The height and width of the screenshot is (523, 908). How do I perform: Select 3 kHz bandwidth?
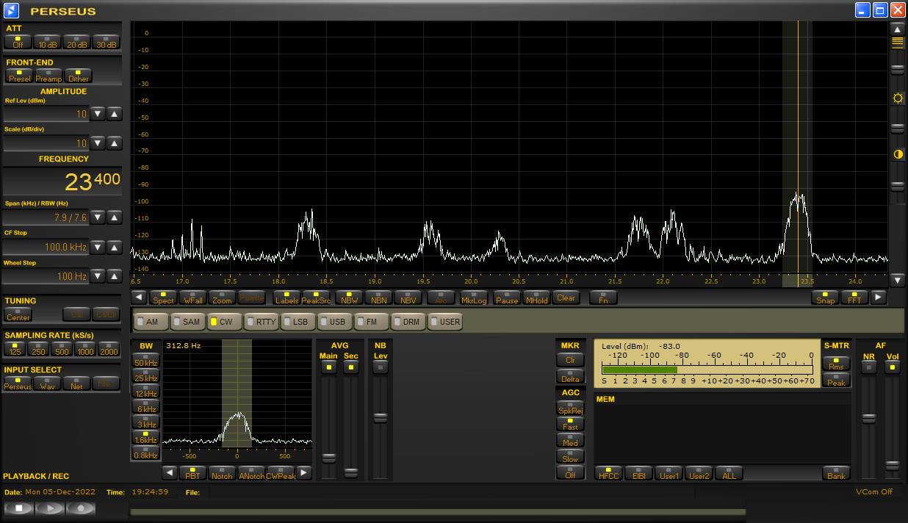point(145,422)
